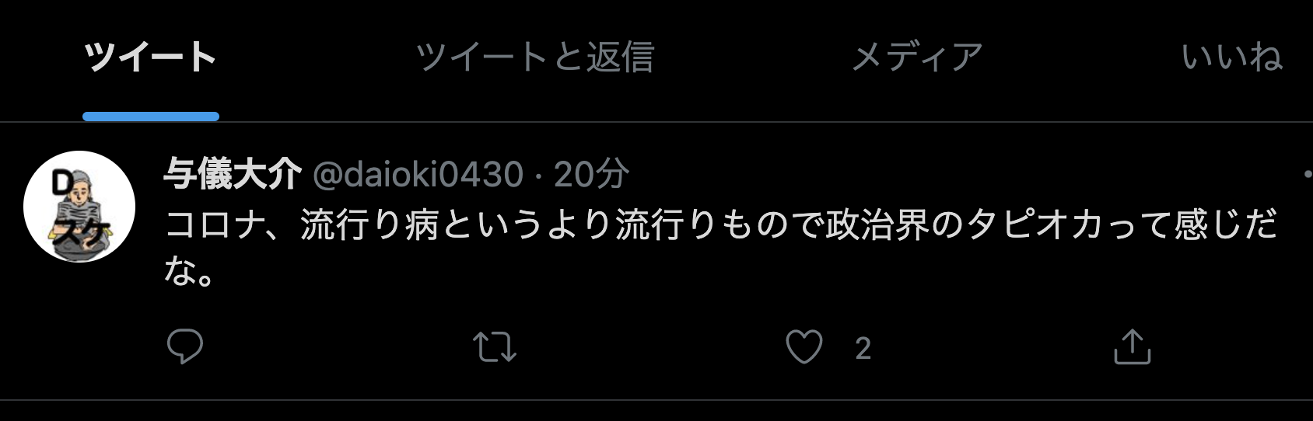The width and height of the screenshot is (1313, 421).
Task: Click the trailing な。 on the tweet's second line
Action: [x=189, y=271]
